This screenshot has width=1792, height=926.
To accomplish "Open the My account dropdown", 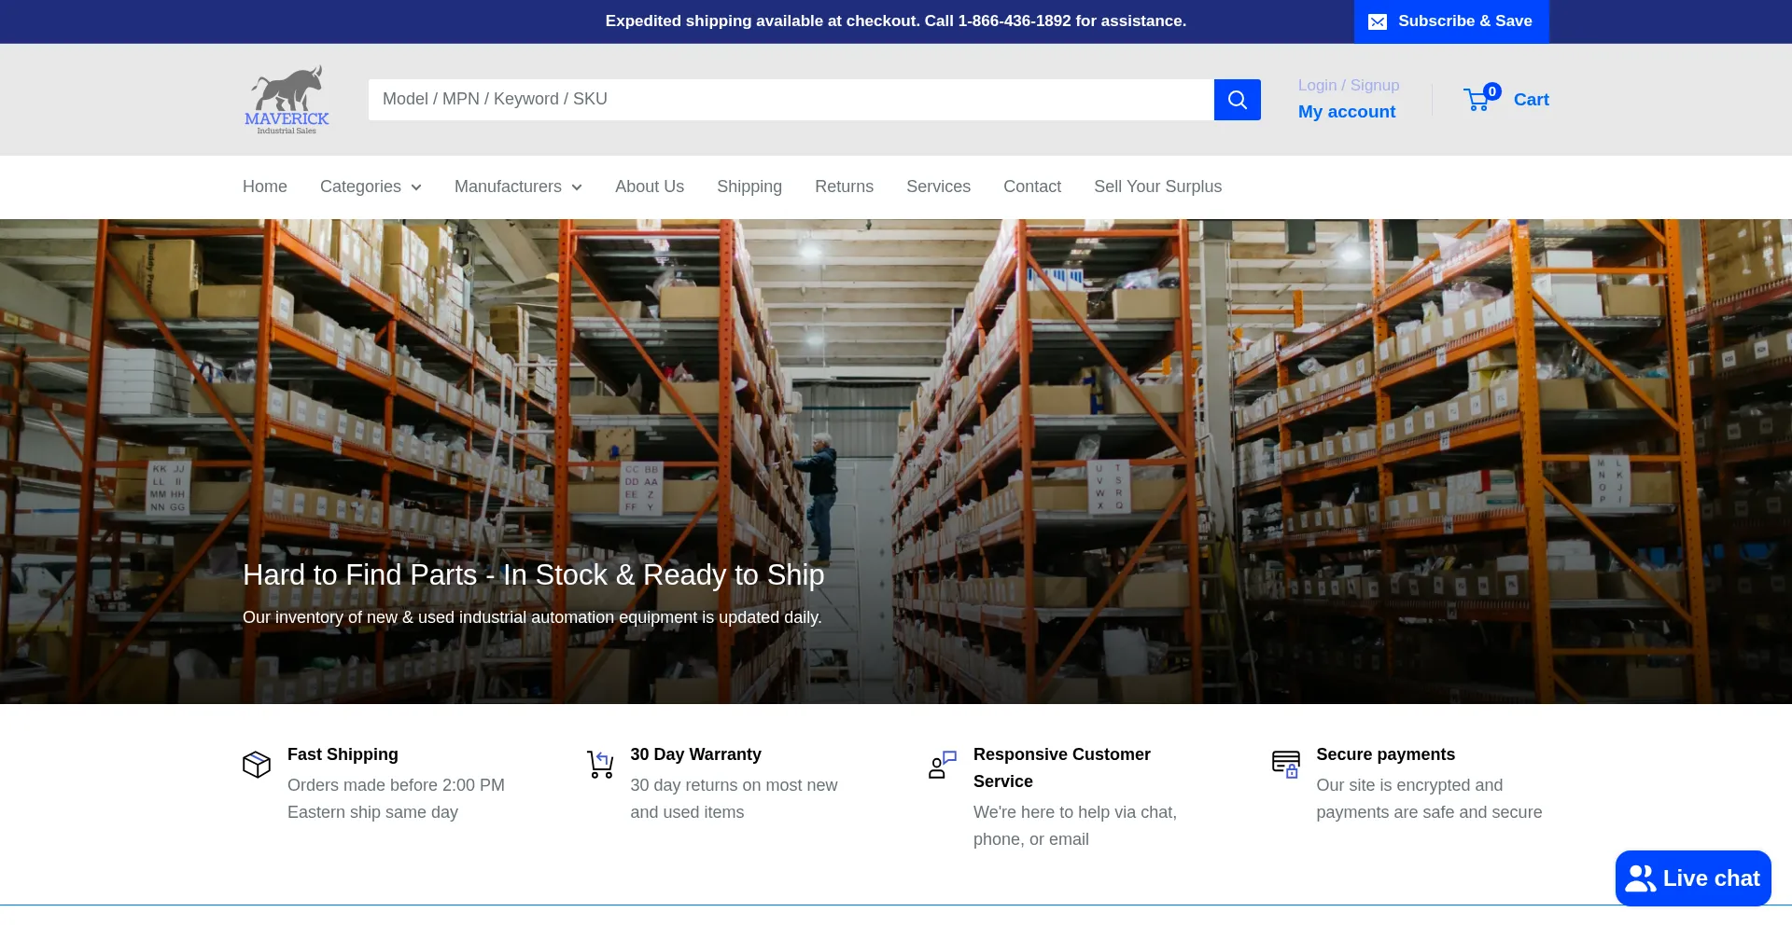I will (x=1347, y=112).
